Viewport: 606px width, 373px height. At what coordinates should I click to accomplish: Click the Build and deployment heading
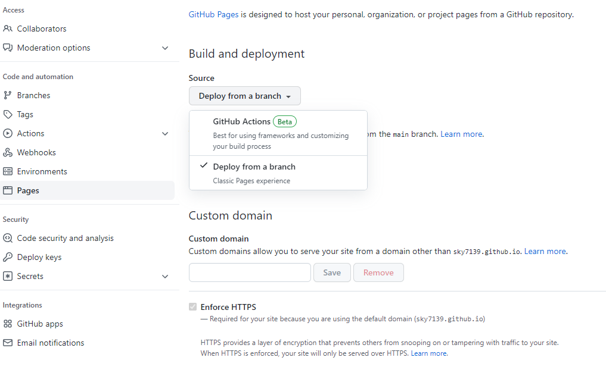pyautogui.click(x=247, y=54)
